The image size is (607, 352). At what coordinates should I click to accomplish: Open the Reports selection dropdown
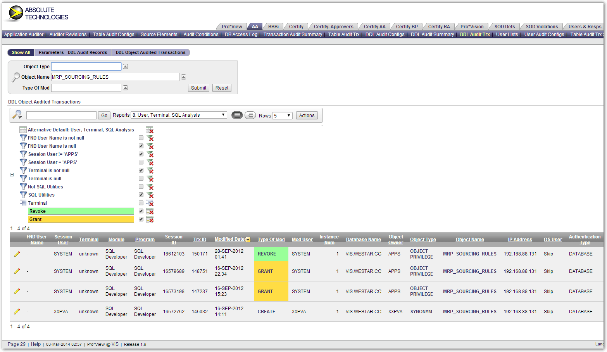pos(223,114)
